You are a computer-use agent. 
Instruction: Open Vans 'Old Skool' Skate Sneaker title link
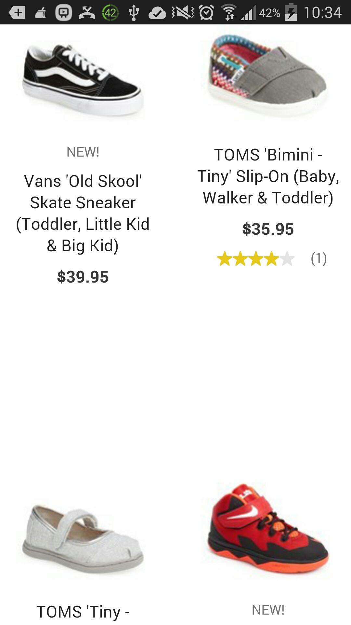83,213
